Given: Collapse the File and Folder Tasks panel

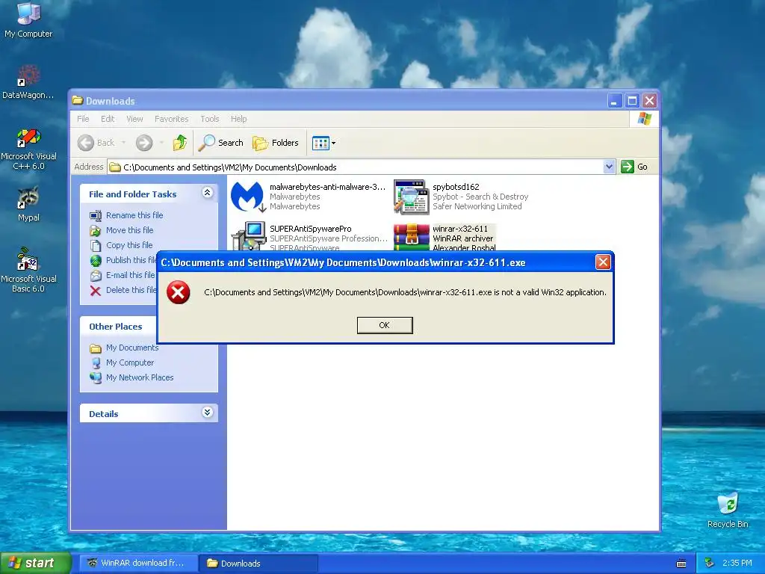Looking at the screenshot, I should pyautogui.click(x=208, y=192).
